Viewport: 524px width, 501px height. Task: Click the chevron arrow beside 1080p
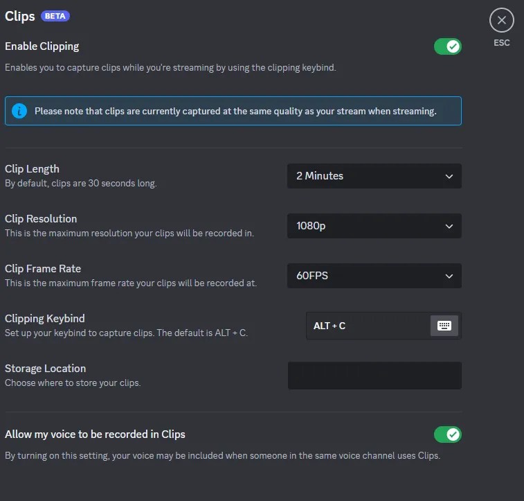pyautogui.click(x=449, y=226)
